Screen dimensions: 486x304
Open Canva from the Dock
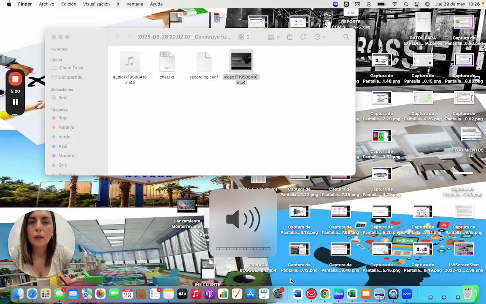tap(338, 293)
